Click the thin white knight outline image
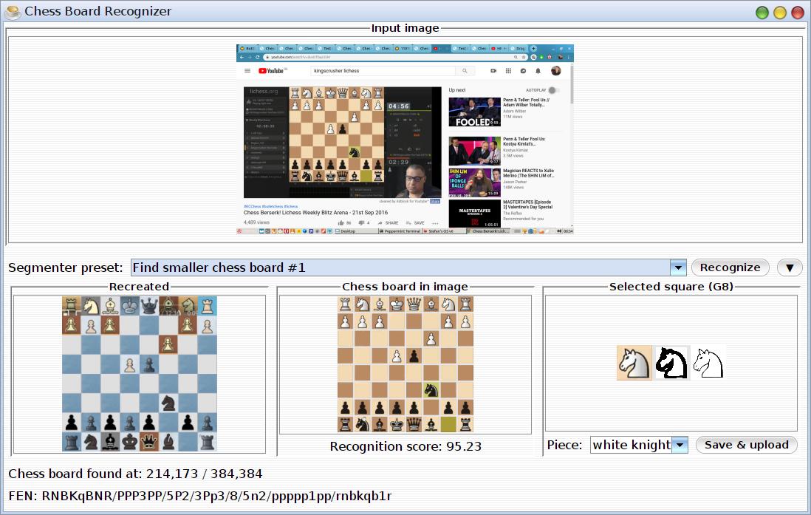The image size is (811, 515). click(708, 363)
